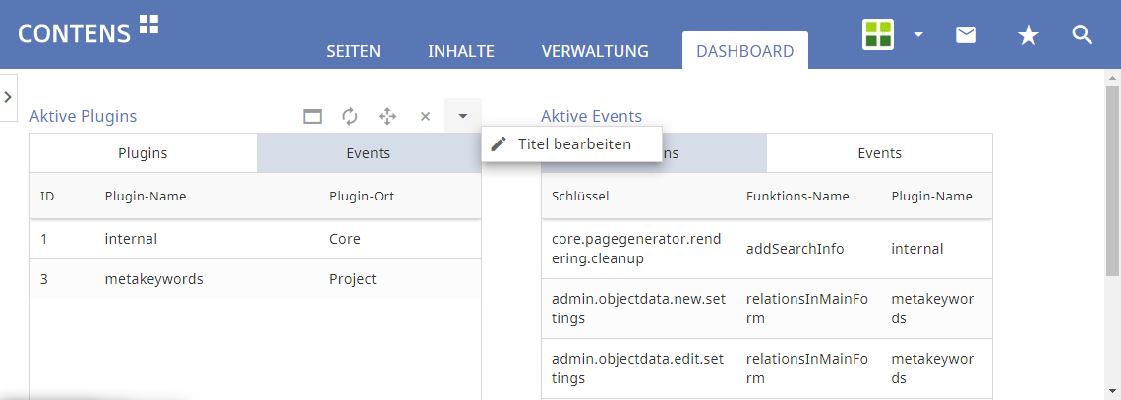This screenshot has height=400, width=1121.
Task: Switch to the SEITEN tab
Action: [x=353, y=51]
